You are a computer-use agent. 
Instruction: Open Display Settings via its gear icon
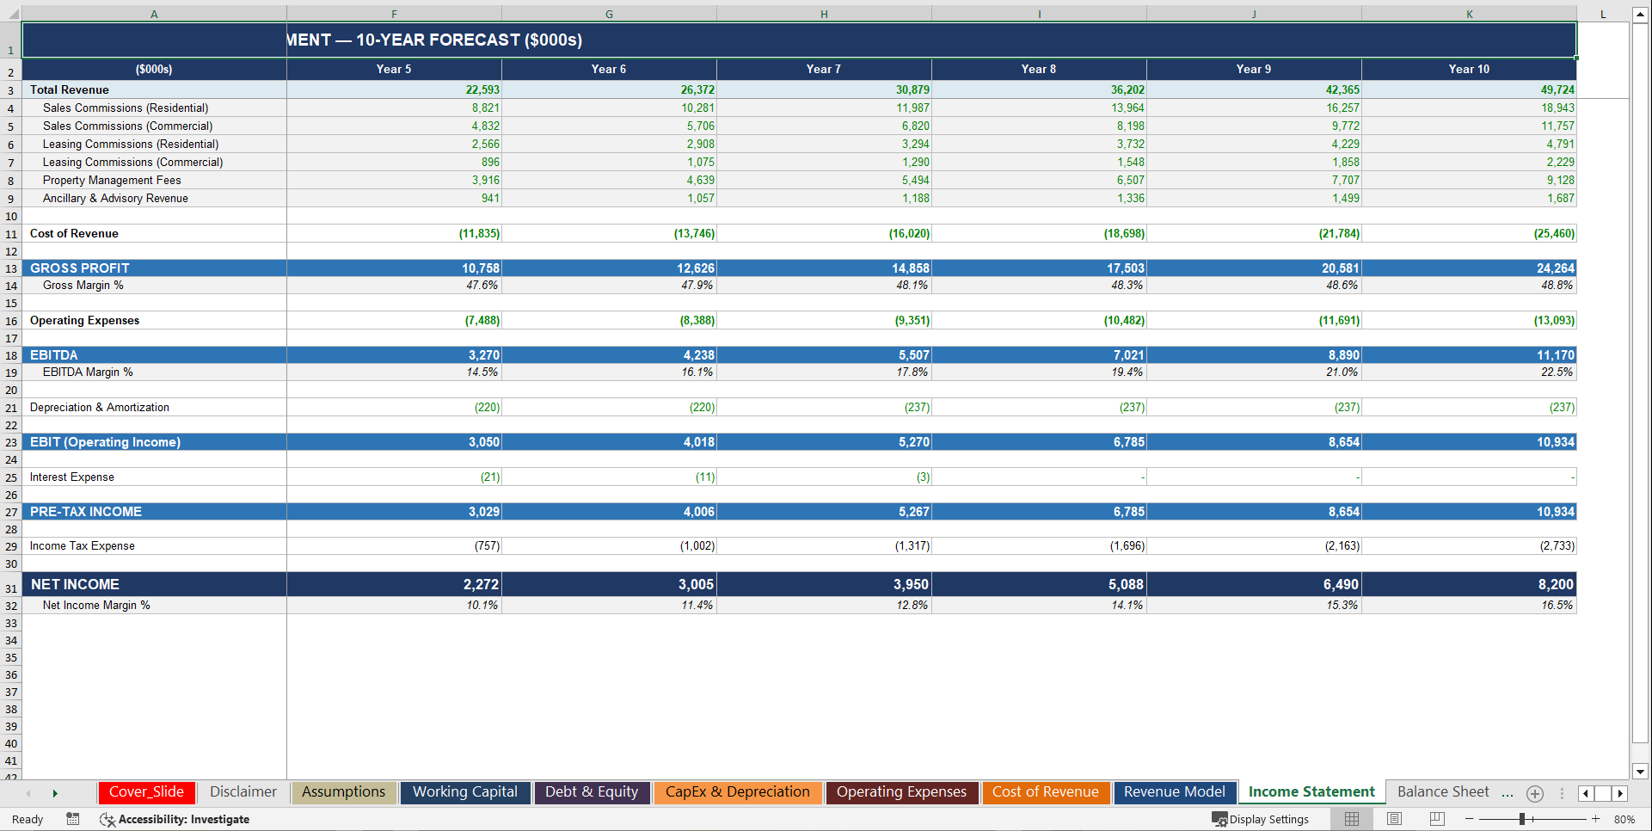(x=1221, y=819)
